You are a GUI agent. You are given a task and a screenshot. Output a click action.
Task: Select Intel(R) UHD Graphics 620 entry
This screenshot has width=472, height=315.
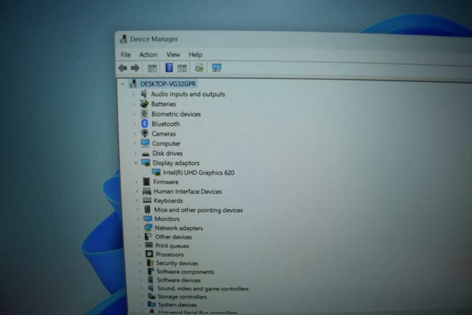click(198, 172)
